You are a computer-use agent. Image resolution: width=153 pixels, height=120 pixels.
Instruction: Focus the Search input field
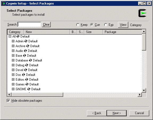(x=29, y=24)
